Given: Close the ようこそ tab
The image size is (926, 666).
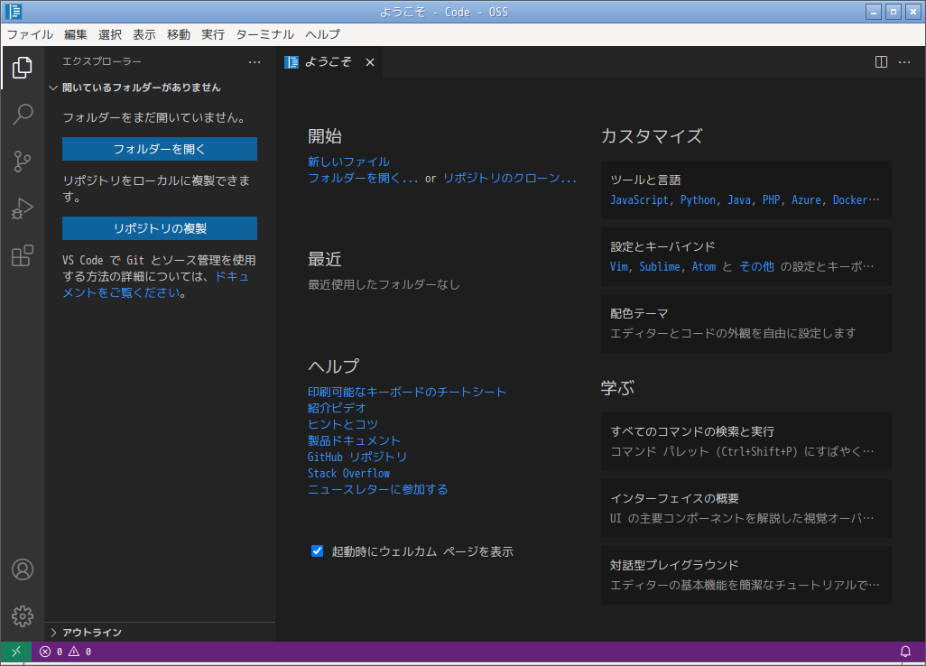Looking at the screenshot, I should point(370,62).
